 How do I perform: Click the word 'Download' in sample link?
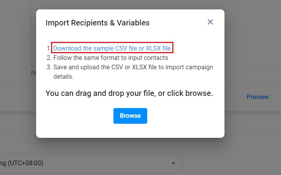68,48
